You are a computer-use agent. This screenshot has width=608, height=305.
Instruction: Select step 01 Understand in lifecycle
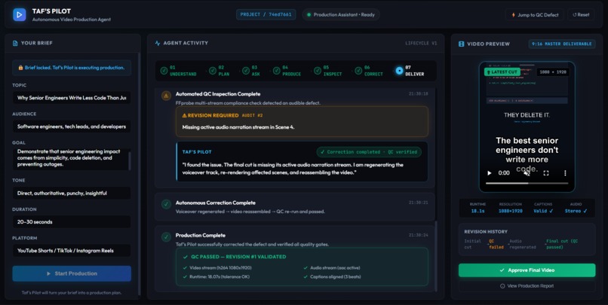click(x=178, y=71)
